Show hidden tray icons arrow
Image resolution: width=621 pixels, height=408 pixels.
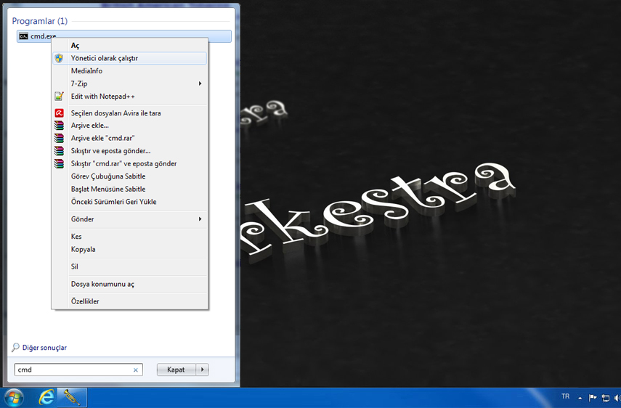pyautogui.click(x=580, y=398)
